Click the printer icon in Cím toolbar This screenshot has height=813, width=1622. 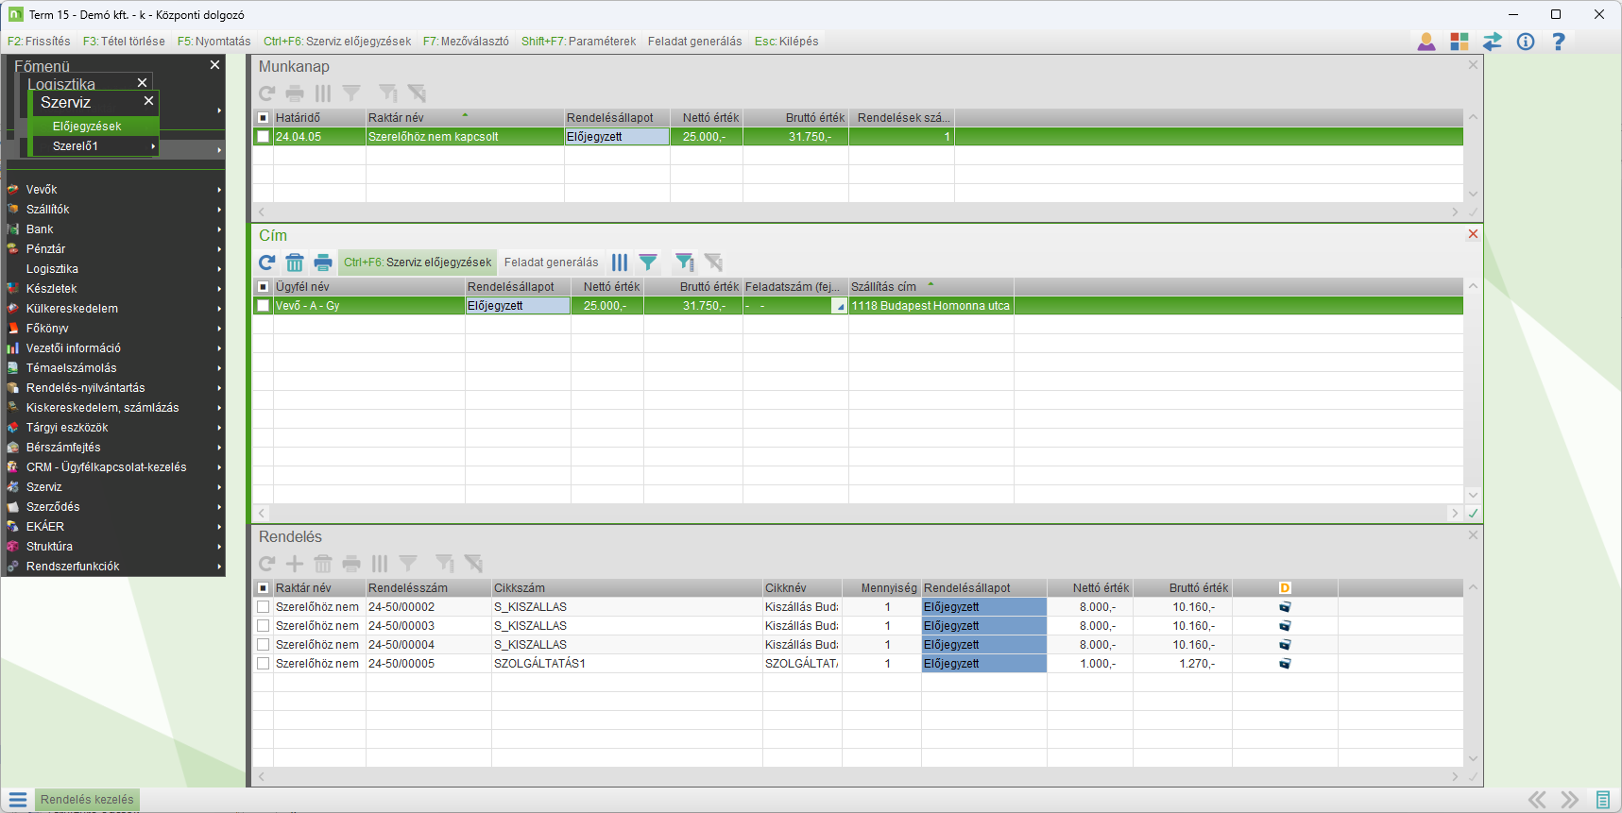tap(323, 263)
